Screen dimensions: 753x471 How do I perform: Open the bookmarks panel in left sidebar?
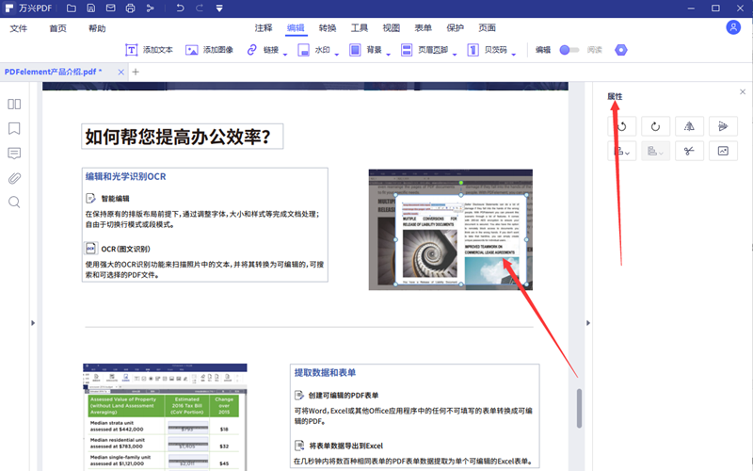(x=14, y=128)
